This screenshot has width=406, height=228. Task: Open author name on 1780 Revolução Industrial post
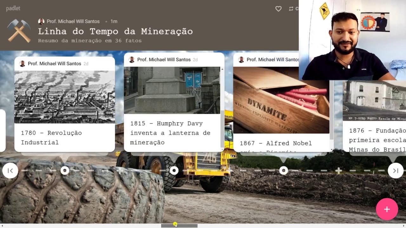pos(54,64)
